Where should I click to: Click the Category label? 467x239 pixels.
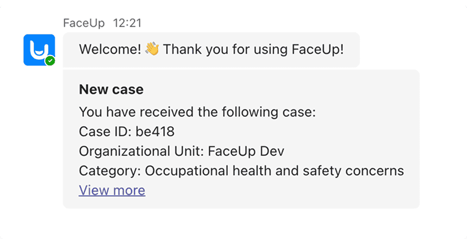click(x=110, y=171)
